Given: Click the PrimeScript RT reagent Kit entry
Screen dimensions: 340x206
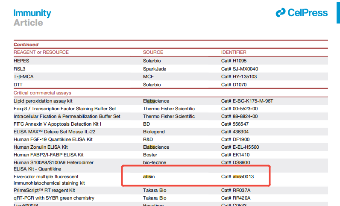Looking at the screenshot, I should point(44,190).
